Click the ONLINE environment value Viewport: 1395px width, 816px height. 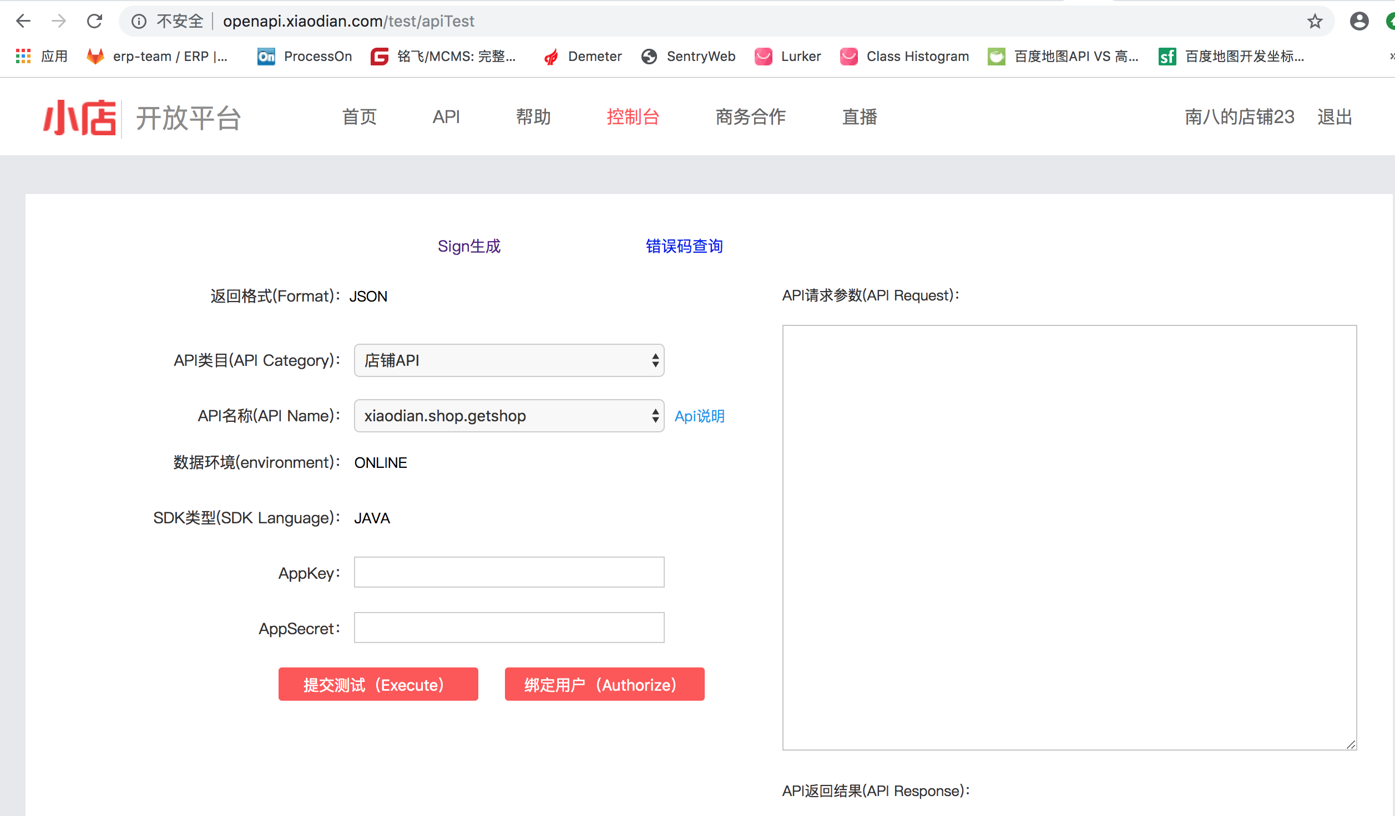(x=381, y=463)
